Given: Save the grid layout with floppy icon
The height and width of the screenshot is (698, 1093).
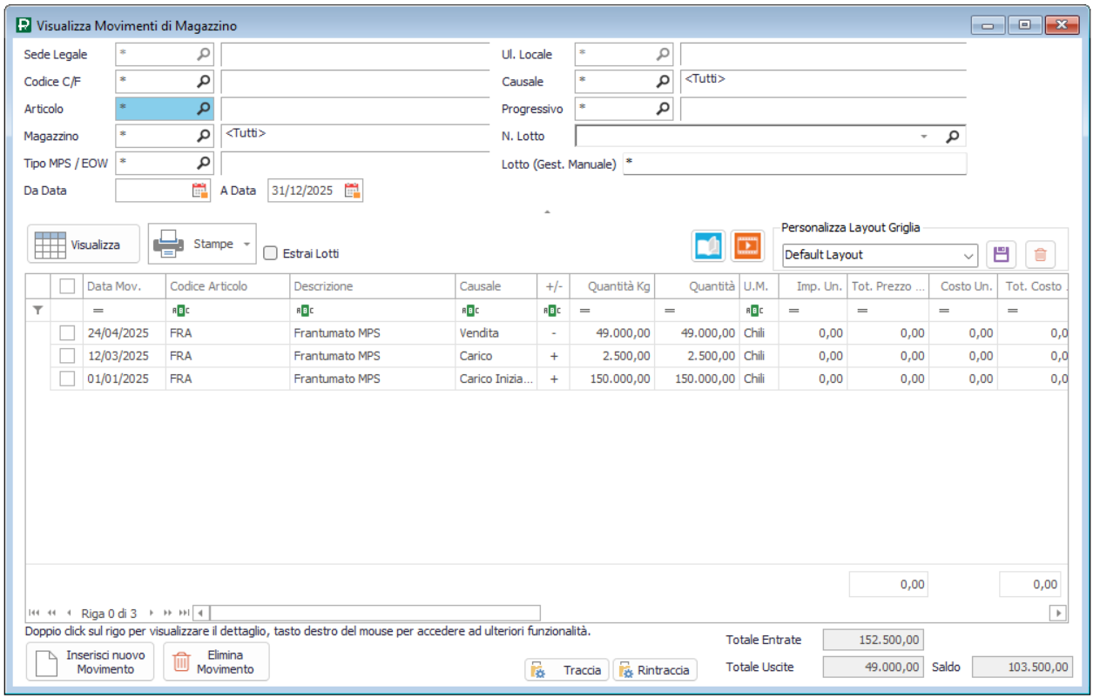Looking at the screenshot, I should [x=1001, y=255].
